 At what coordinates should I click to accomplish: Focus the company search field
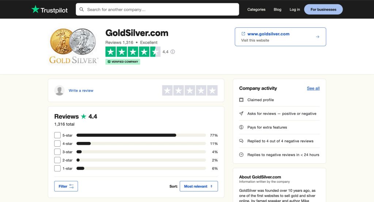(161, 9)
